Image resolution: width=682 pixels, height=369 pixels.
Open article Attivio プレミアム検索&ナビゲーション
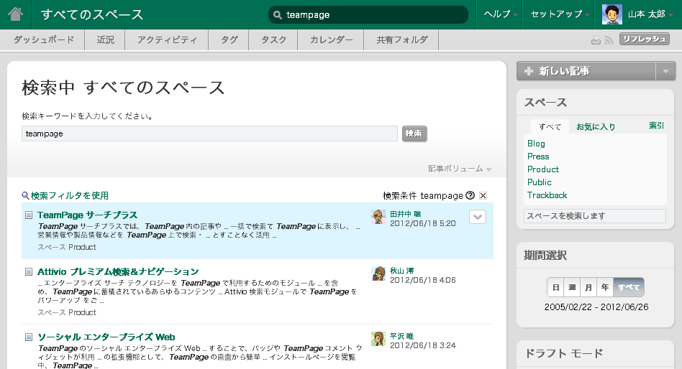pyautogui.click(x=118, y=272)
